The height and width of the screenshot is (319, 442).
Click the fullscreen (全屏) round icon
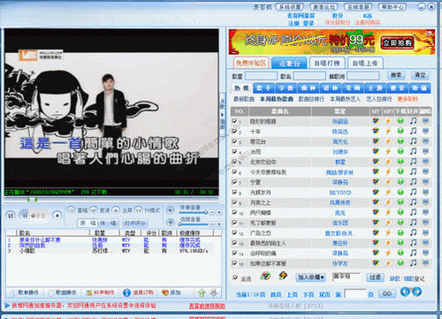(116, 210)
